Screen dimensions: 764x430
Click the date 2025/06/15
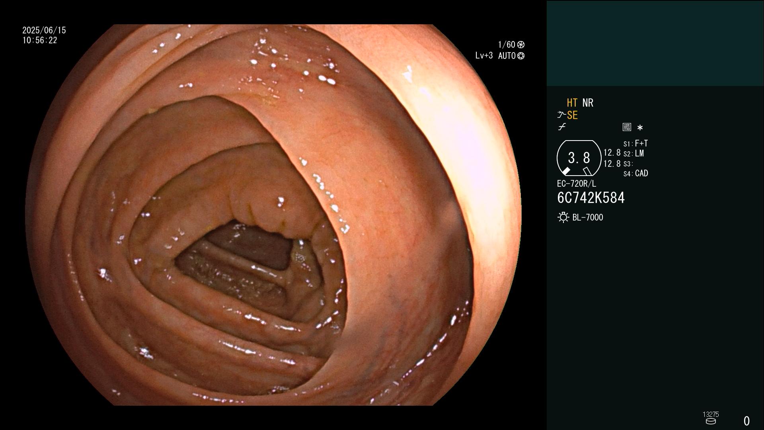(x=44, y=30)
